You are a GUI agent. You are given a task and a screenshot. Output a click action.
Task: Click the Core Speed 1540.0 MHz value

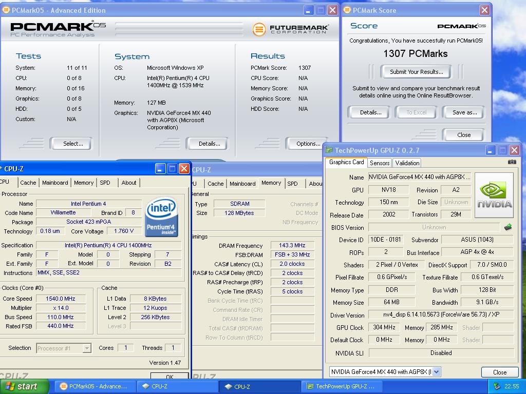coord(61,299)
